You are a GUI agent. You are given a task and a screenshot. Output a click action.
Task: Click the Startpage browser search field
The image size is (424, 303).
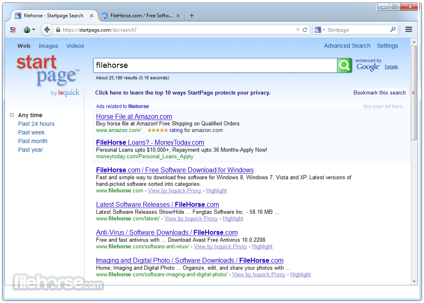pyautogui.click(x=358, y=30)
